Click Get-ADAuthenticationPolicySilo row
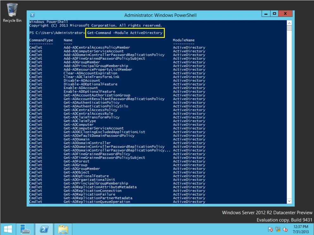The height and width of the screenshot is (235, 314). (117, 106)
